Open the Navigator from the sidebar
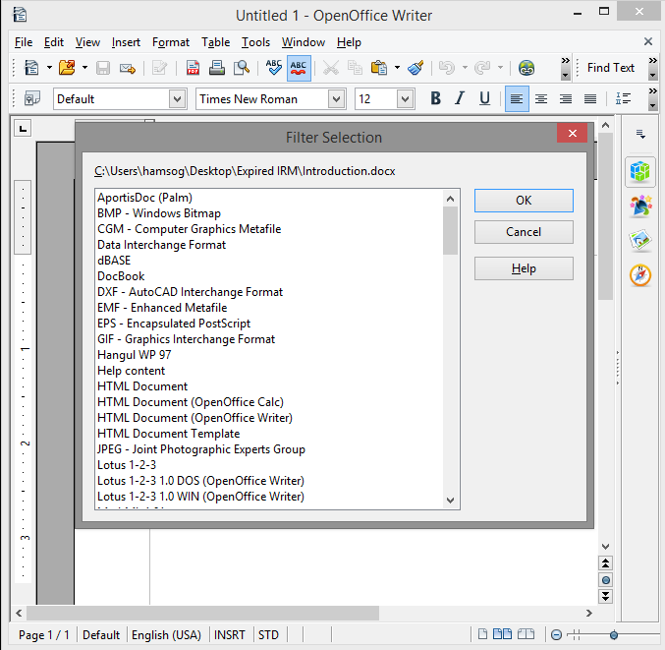Screen dimensions: 665x650 [640, 274]
